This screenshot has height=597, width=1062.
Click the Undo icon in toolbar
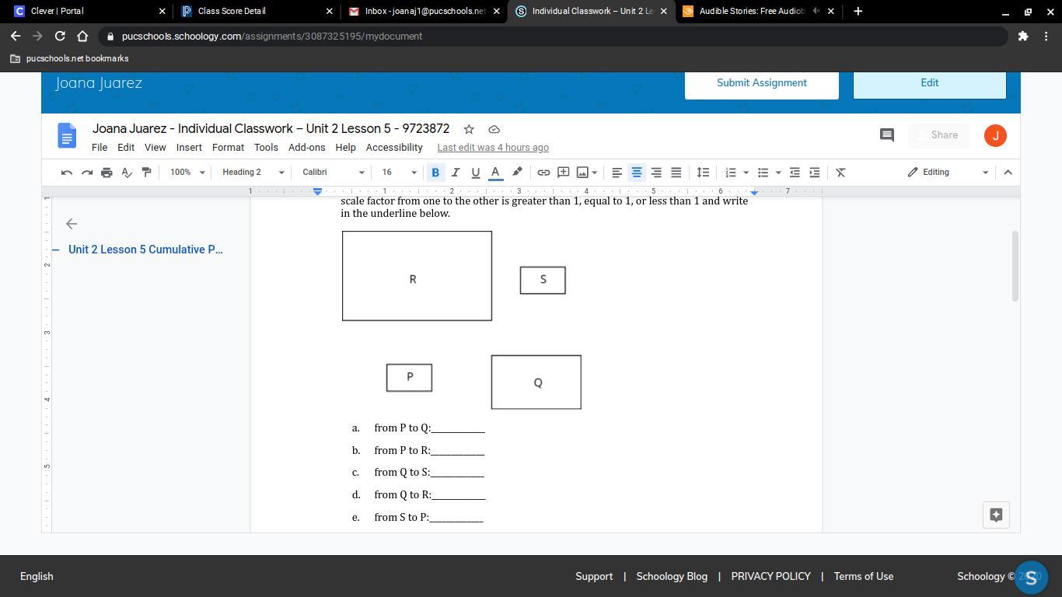click(x=67, y=173)
